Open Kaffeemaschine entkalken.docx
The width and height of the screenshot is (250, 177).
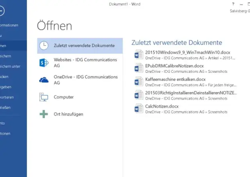(175, 79)
